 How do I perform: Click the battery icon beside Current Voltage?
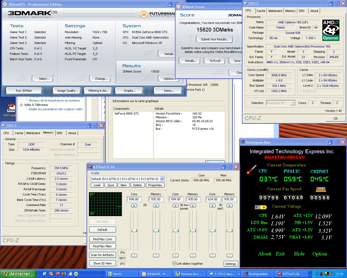(x=261, y=207)
